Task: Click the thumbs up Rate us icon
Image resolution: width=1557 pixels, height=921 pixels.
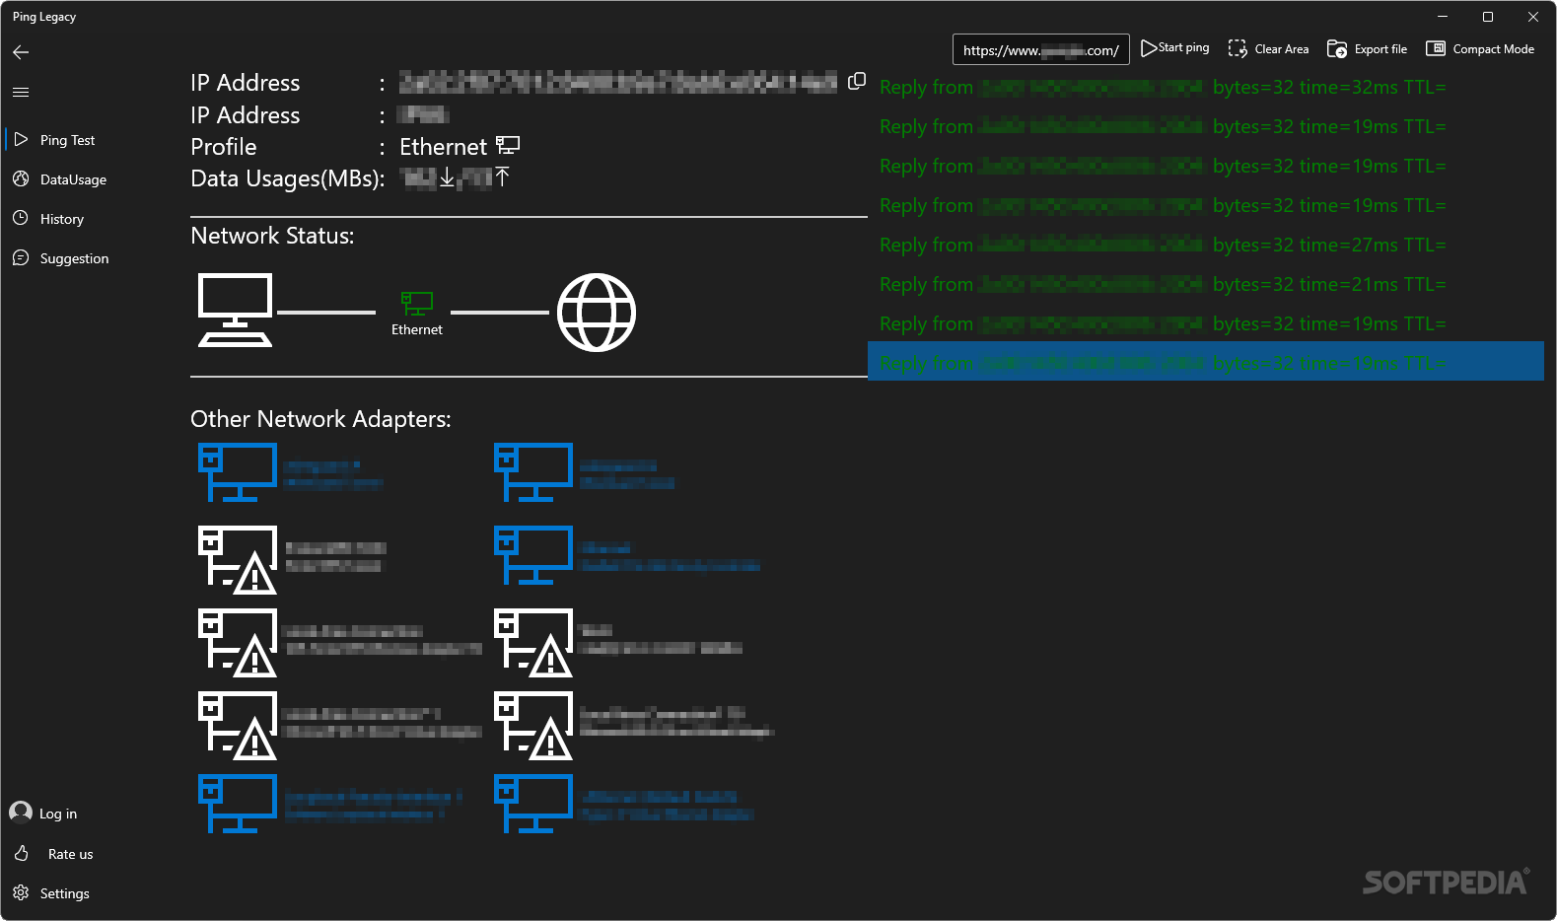Action: [21, 853]
